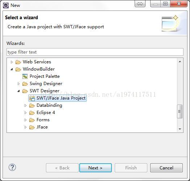Expand the Web Services tree node

12,62
